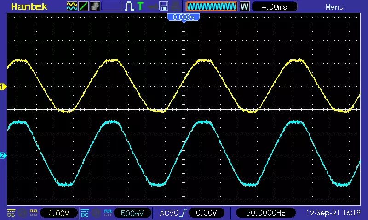
Task: Click the cyan channel 2 ground marker
Action: (3, 155)
